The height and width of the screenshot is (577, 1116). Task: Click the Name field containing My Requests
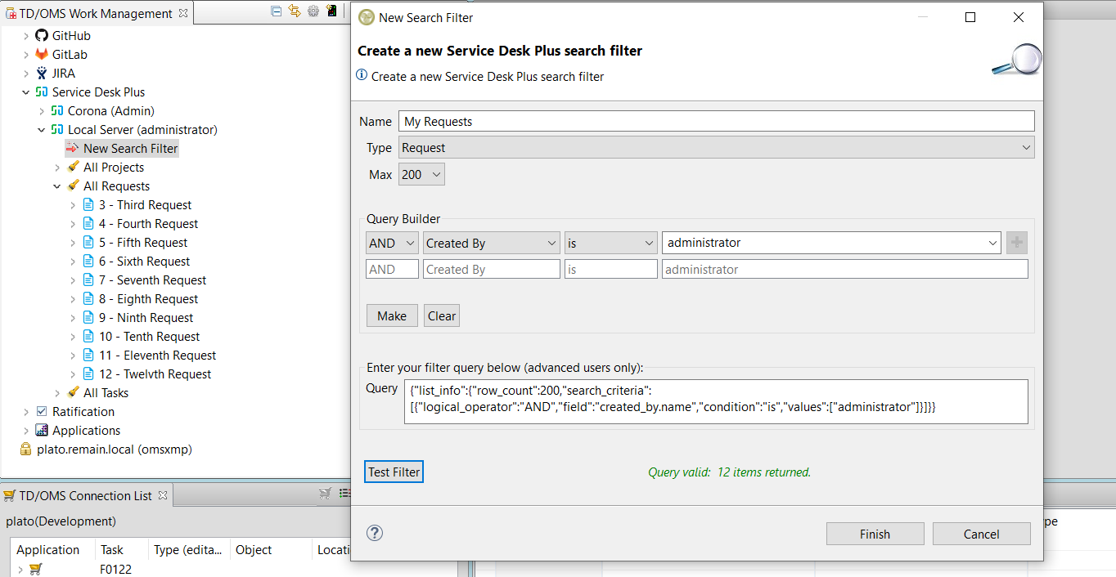(x=716, y=122)
